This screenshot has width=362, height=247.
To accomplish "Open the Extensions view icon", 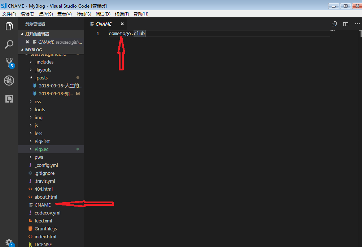I will (x=9, y=99).
